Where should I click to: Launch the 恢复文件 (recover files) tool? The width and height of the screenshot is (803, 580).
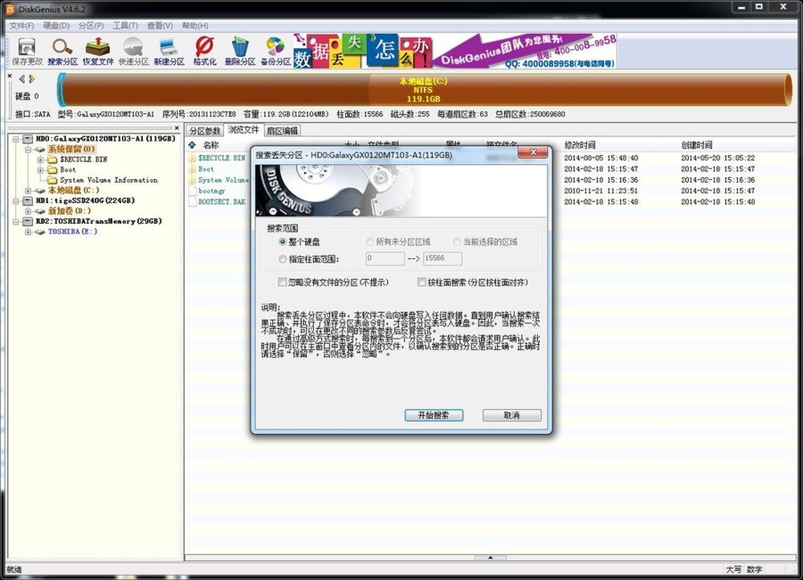coord(98,51)
